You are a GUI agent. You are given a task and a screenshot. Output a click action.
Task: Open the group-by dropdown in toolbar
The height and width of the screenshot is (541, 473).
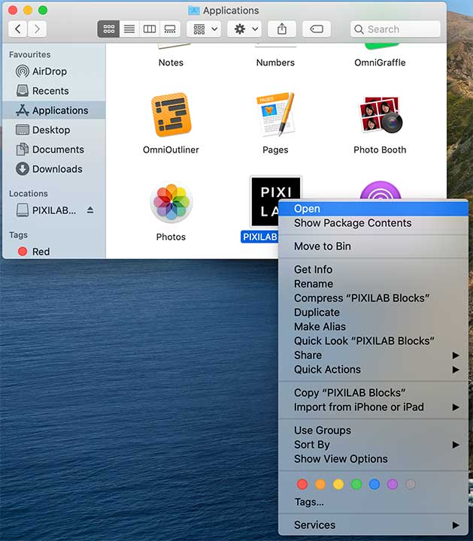205,29
